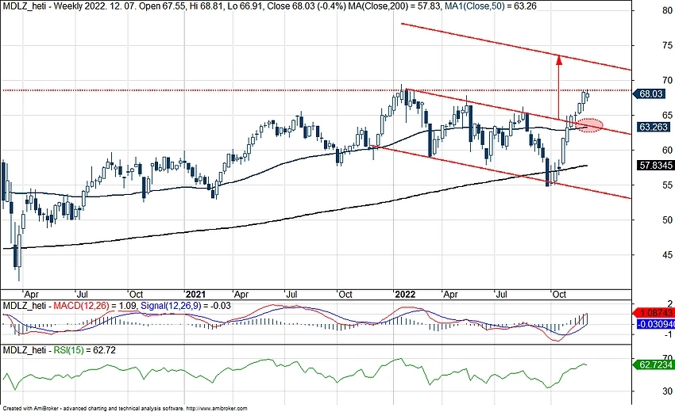Click the 45 price axis label
This screenshot has width=675, height=412.
668,255
